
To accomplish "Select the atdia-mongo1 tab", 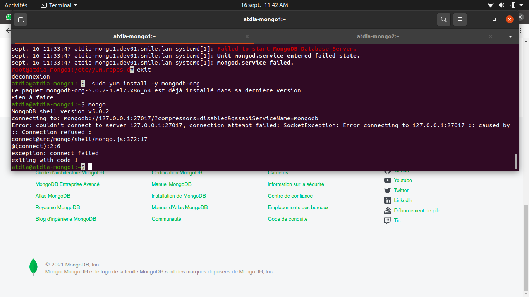I will pos(134,36).
